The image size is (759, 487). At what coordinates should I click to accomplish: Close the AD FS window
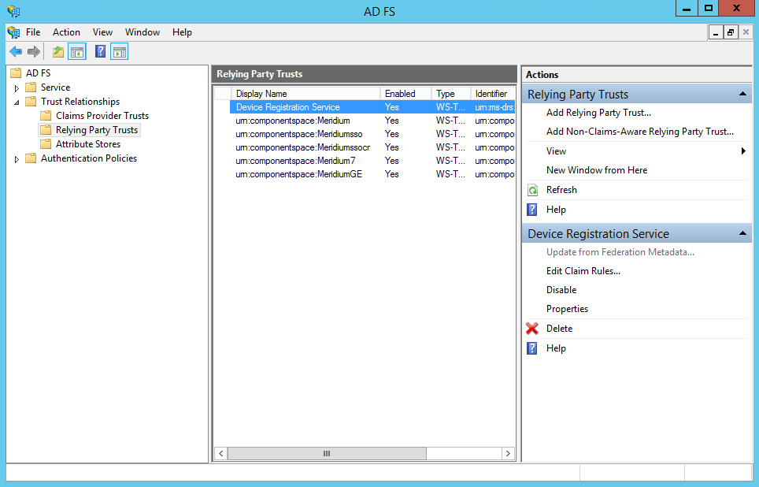click(737, 8)
